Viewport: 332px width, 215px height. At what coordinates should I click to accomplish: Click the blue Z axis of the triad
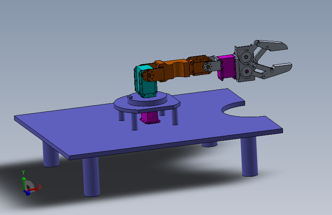(27, 192)
